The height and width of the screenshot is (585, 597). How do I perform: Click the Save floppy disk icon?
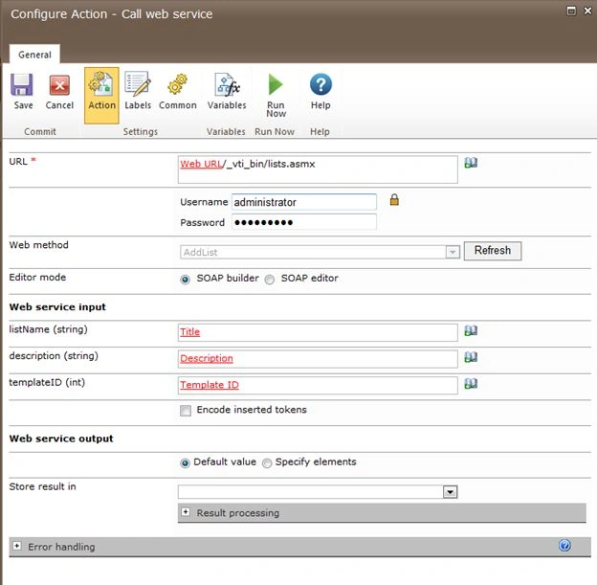[22, 84]
